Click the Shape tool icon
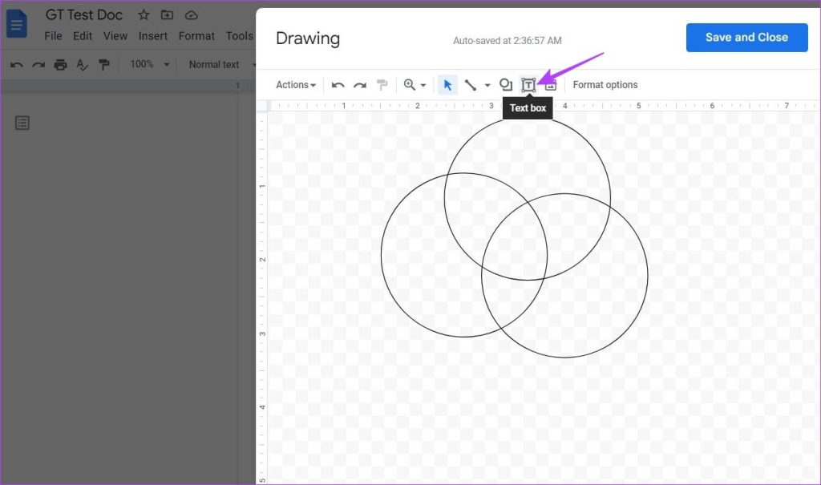Image resolution: width=821 pixels, height=485 pixels. pos(506,85)
